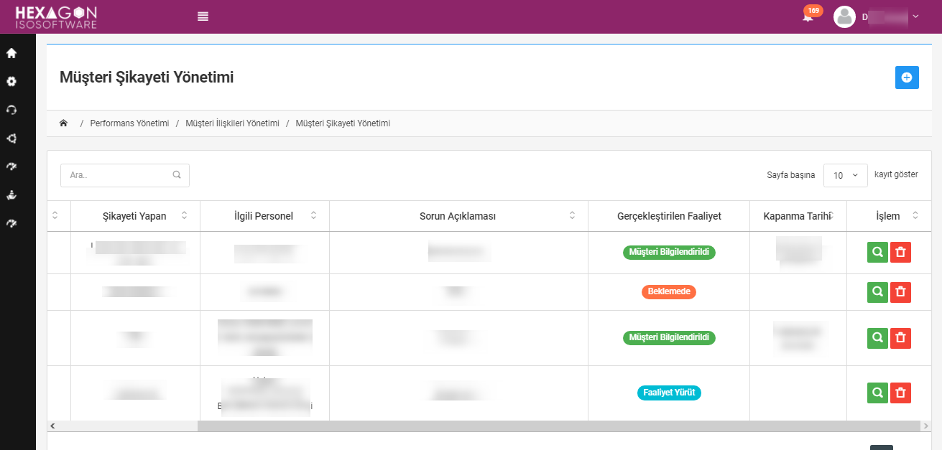Click the horizontal scrollbar right arrow
This screenshot has height=450, width=942.
pyautogui.click(x=925, y=426)
